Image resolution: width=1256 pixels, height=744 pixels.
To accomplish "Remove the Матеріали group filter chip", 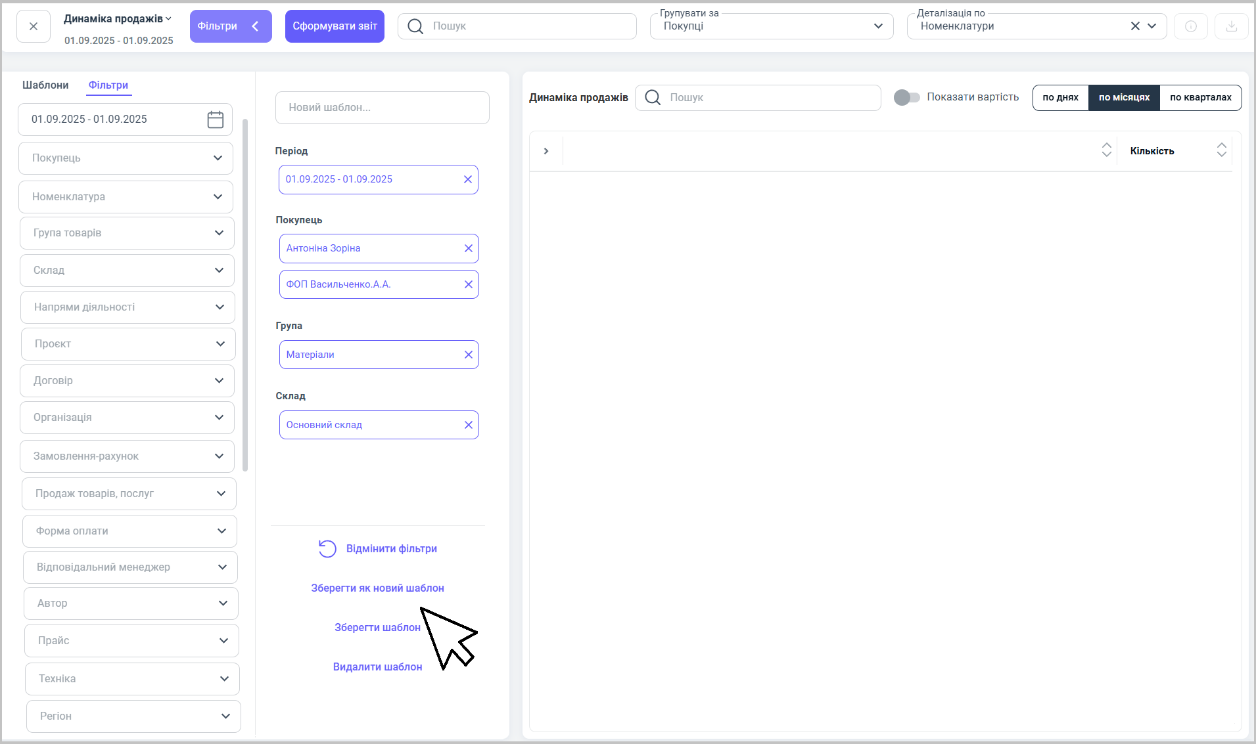I will pos(468,355).
